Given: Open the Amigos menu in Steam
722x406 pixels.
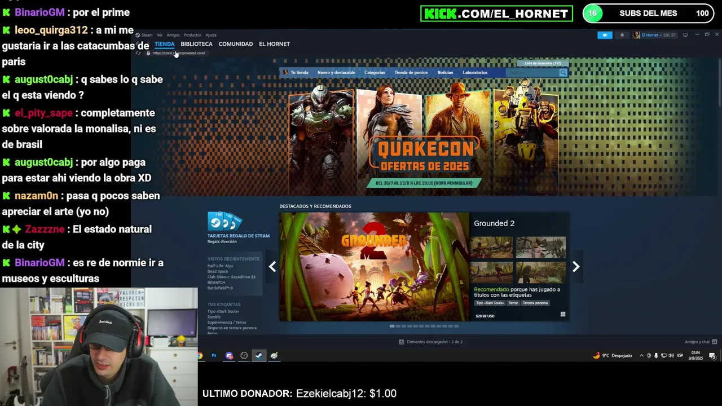Looking at the screenshot, I should pyautogui.click(x=173, y=35).
